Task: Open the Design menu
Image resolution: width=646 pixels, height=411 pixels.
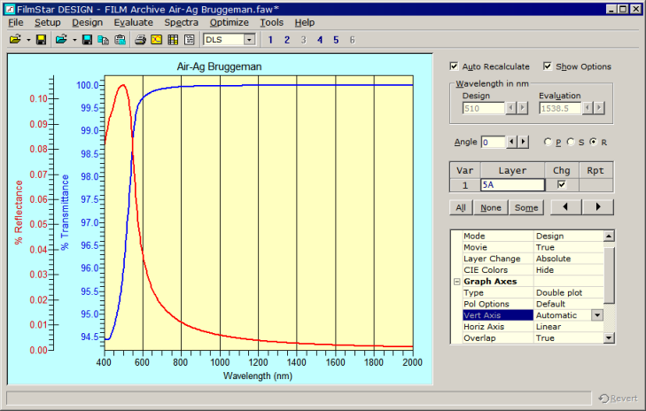Action: [x=88, y=22]
